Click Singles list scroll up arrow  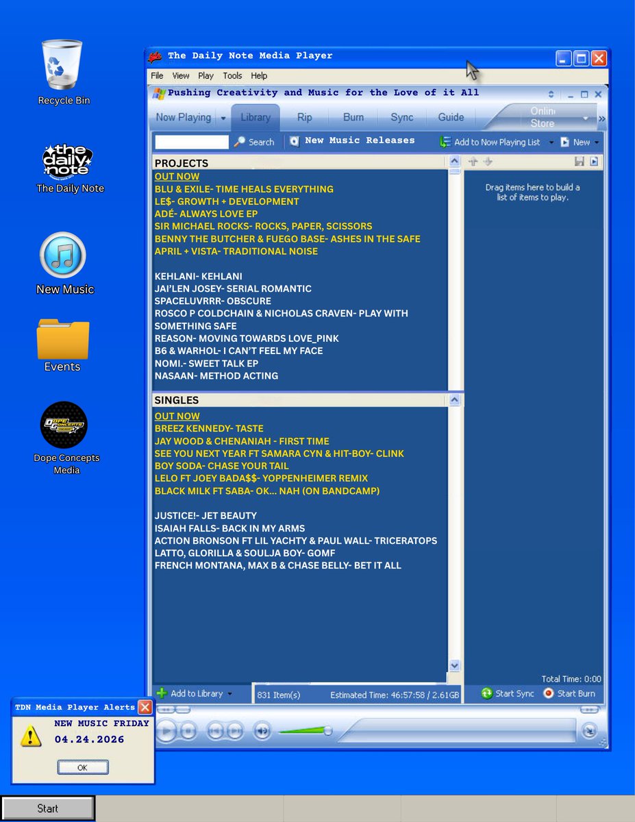(x=455, y=400)
